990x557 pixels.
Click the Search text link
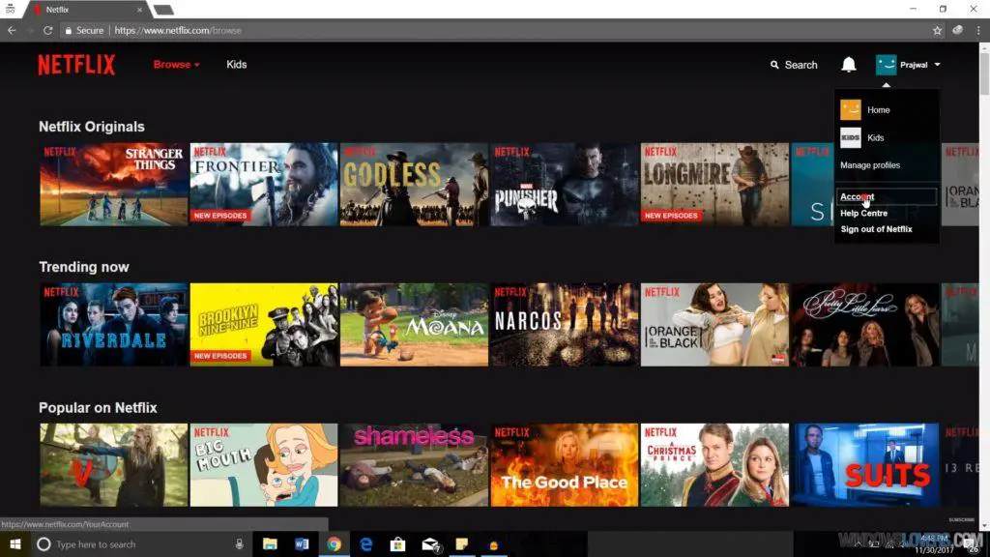pos(801,65)
